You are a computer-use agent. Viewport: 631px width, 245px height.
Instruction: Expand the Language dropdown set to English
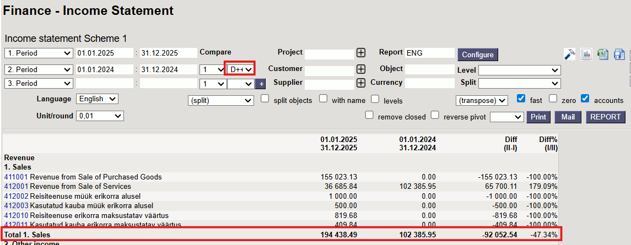click(x=97, y=99)
